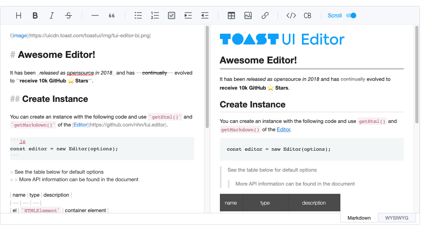Viewport: 422px width, 226px height.
Task: Create a bulleted unordered list
Action: [x=138, y=15]
